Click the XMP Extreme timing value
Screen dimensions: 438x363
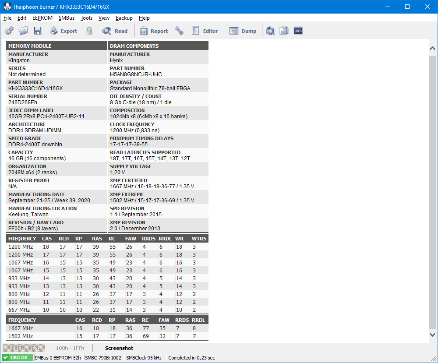coord(152,200)
